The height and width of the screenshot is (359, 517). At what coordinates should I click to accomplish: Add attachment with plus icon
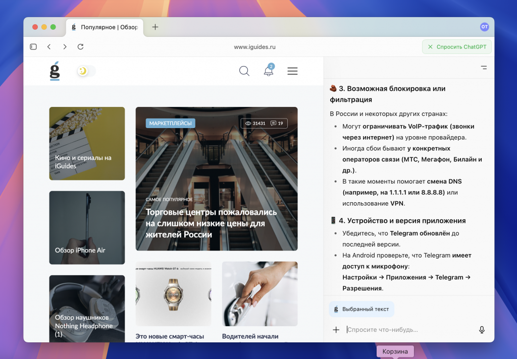point(336,330)
